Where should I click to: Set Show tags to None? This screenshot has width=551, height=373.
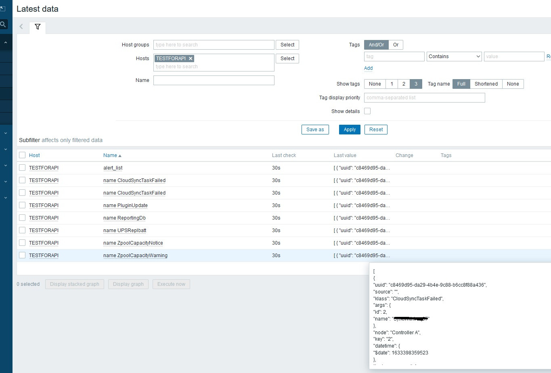tap(375, 84)
